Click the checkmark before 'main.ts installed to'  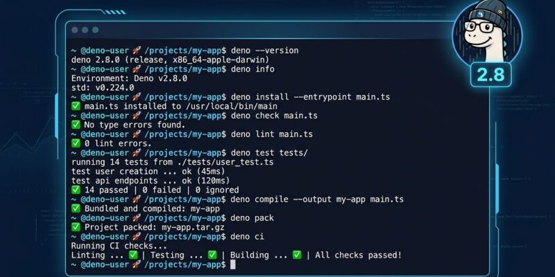(76, 107)
